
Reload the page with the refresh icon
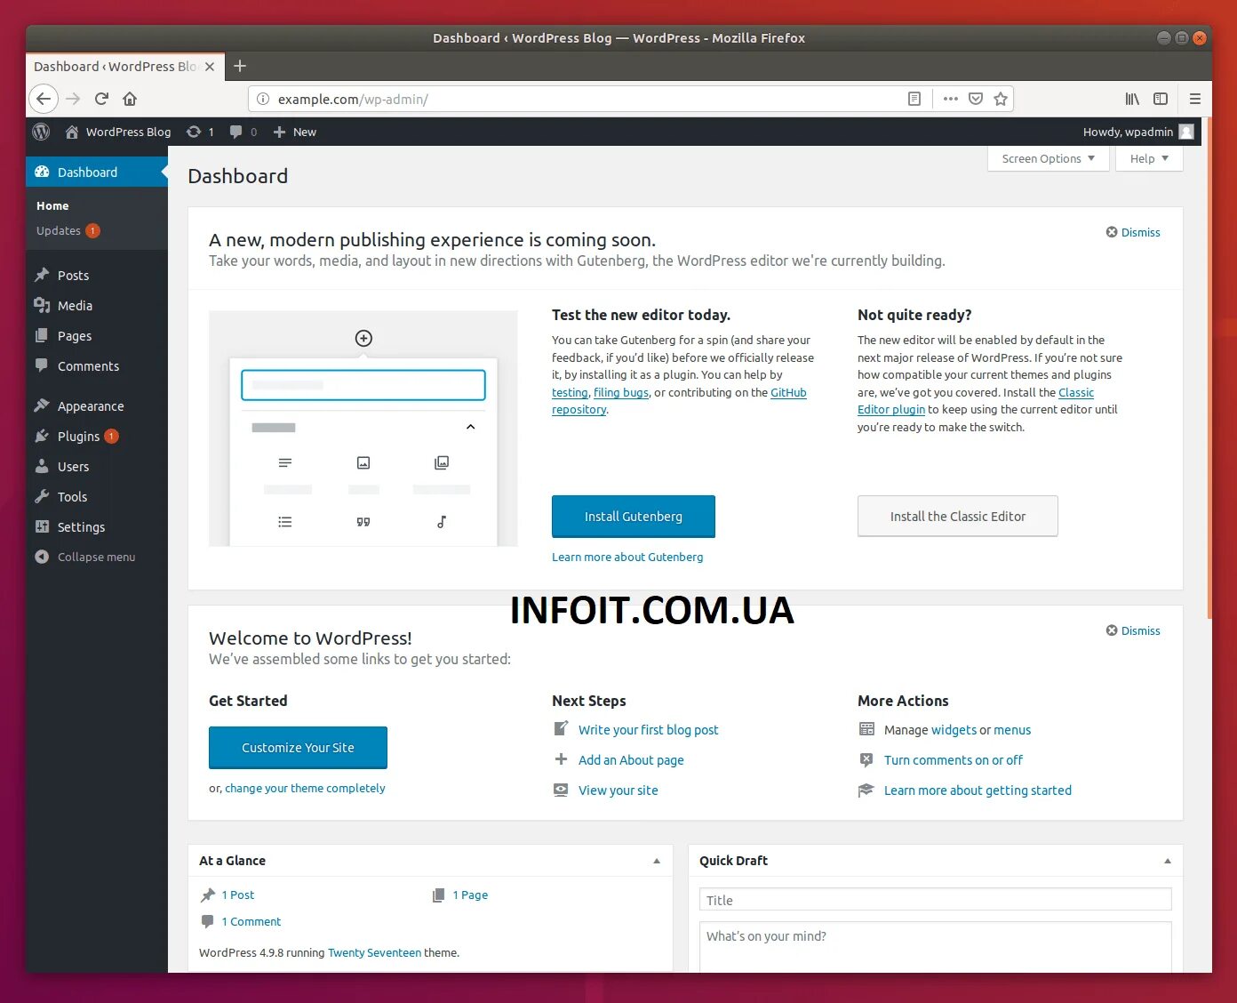coord(101,99)
